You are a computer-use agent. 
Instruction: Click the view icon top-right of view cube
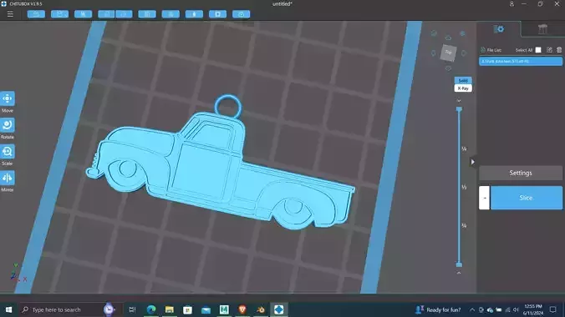pyautogui.click(x=462, y=33)
